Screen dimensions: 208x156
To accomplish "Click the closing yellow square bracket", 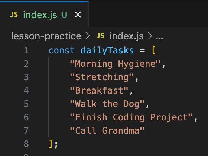I will click(51, 144).
